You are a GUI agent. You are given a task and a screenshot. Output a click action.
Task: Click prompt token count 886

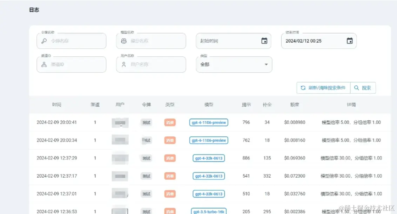[246, 158]
